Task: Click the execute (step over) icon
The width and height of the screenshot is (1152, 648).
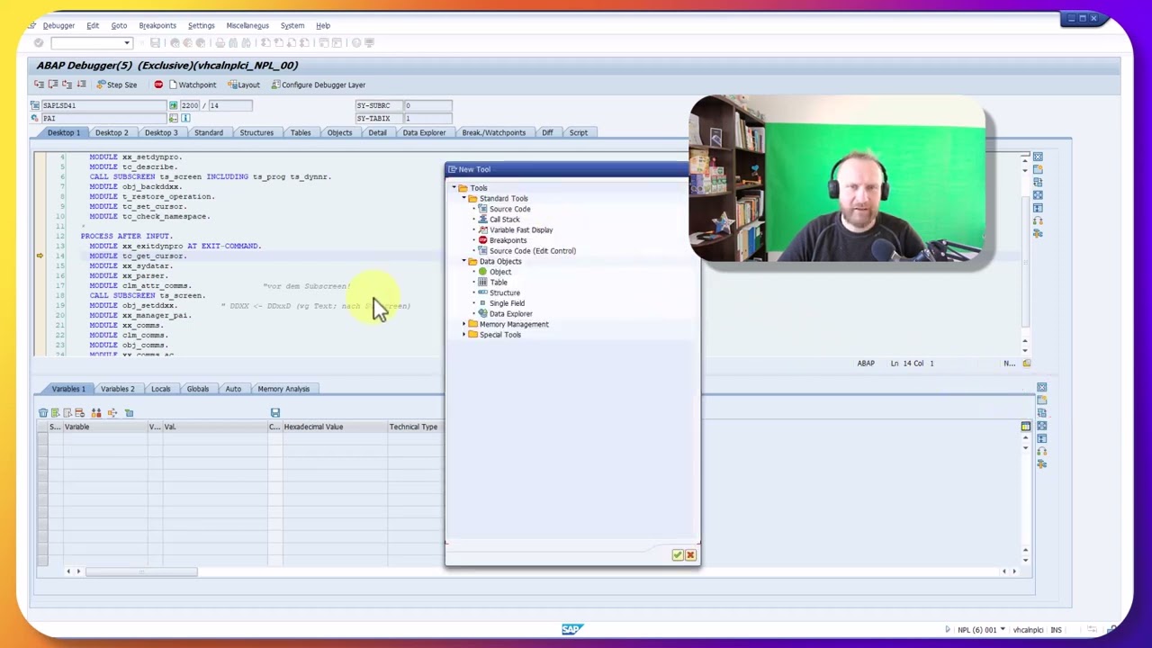Action: (52, 85)
